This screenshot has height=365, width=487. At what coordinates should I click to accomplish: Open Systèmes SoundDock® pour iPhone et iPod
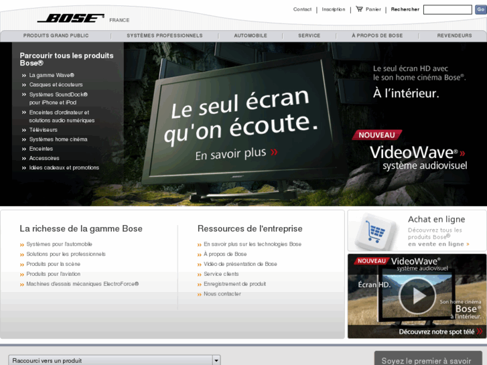[58, 98]
